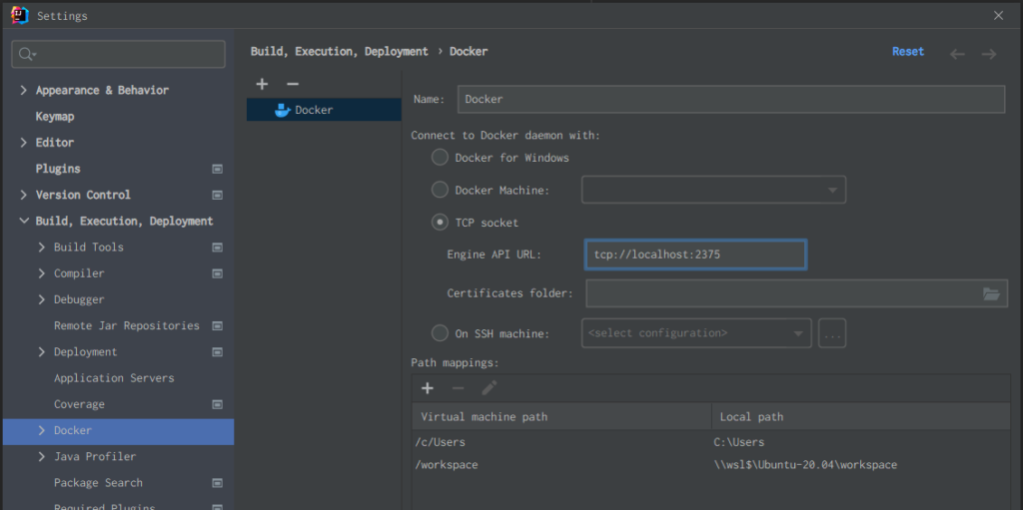This screenshot has width=1023, height=510.
Task: Click the Reset link
Action: [908, 52]
